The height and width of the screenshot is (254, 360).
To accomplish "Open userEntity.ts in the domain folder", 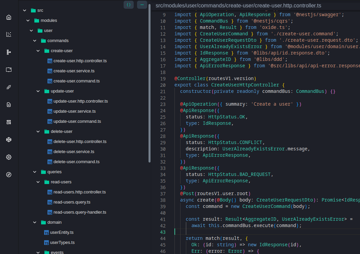I will pos(62,232).
